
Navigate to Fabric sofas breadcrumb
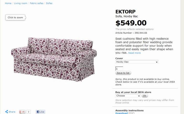click(x=37, y=3)
